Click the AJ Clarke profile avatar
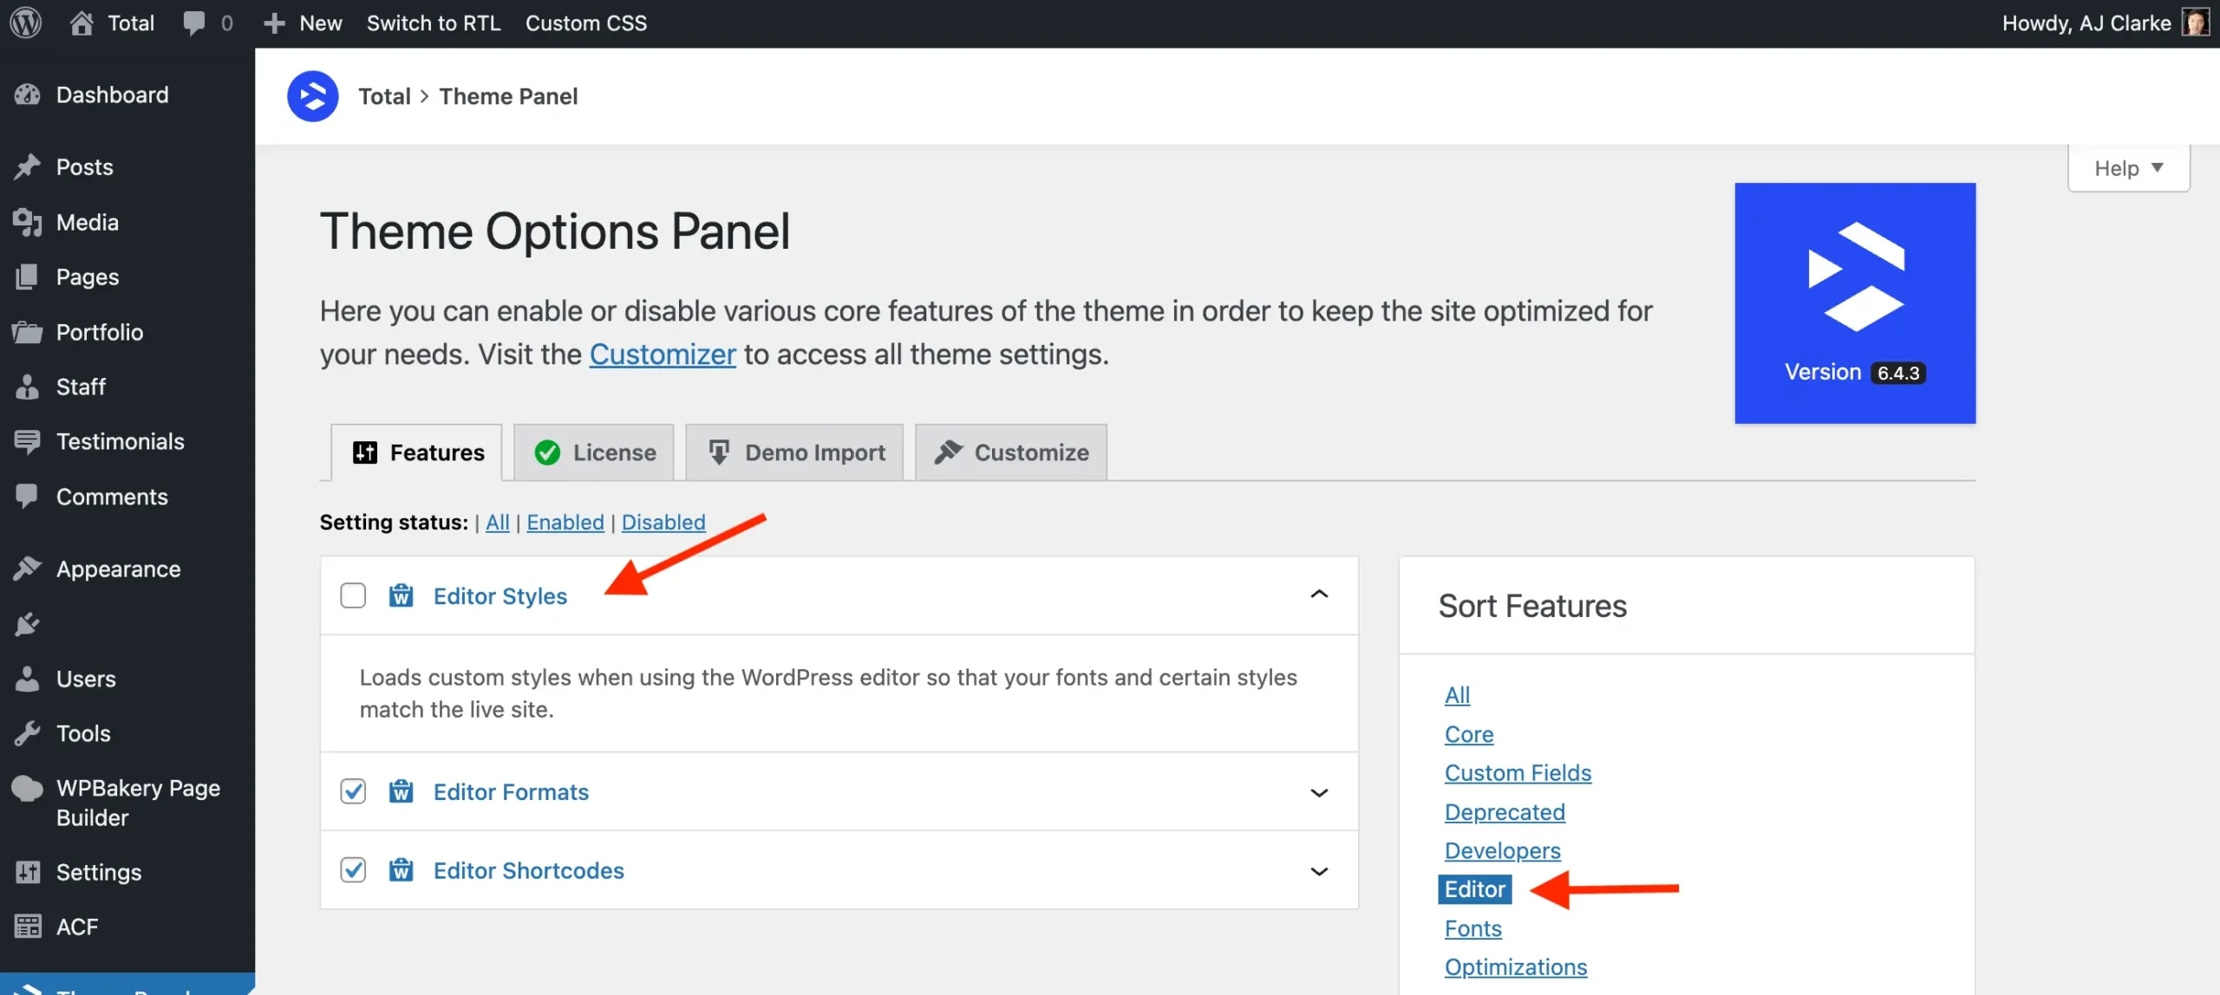This screenshot has width=2220, height=995. 2195,23
